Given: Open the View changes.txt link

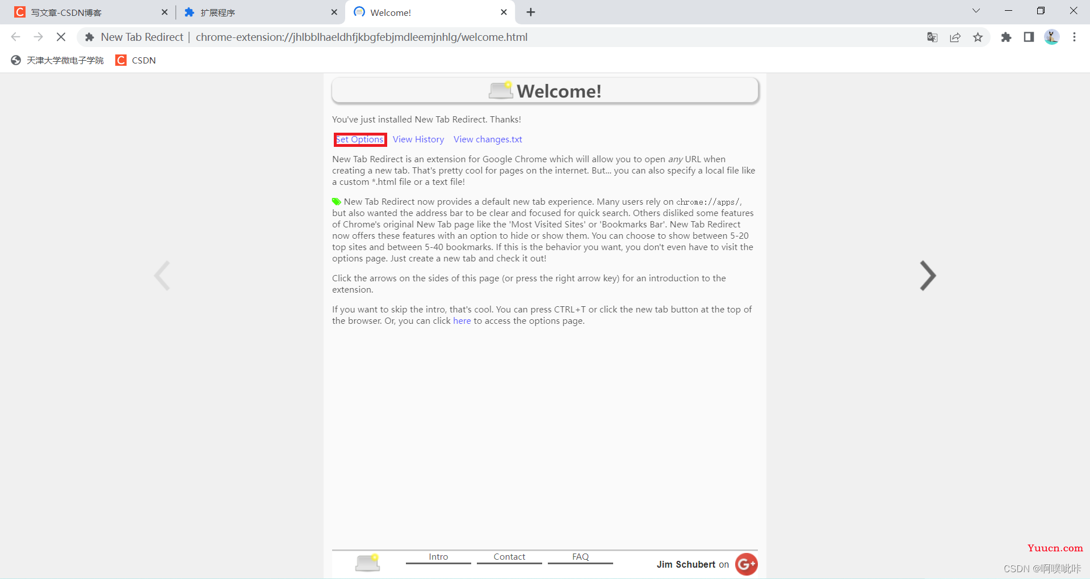Looking at the screenshot, I should click(488, 140).
